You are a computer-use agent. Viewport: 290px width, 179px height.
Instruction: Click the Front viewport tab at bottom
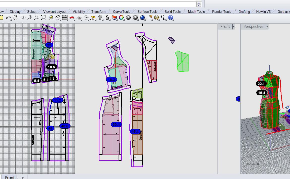point(10,177)
